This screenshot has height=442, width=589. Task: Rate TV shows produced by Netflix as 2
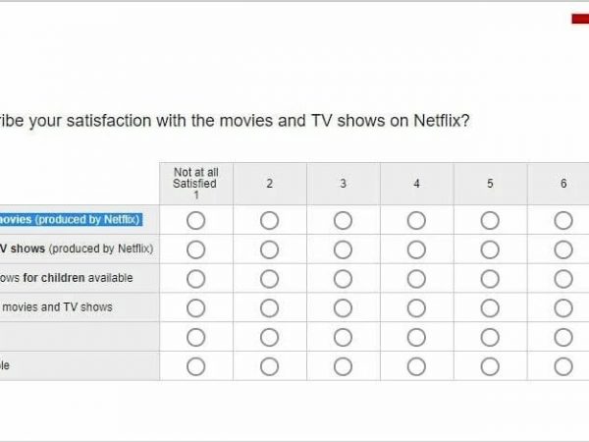(269, 249)
